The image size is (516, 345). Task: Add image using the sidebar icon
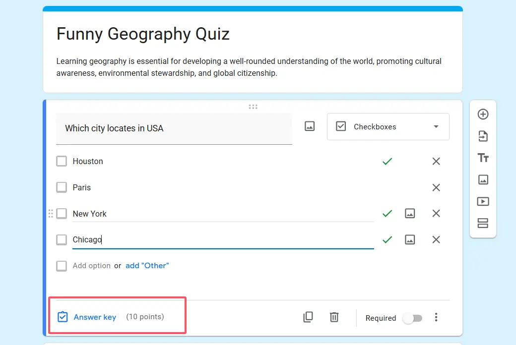click(483, 180)
